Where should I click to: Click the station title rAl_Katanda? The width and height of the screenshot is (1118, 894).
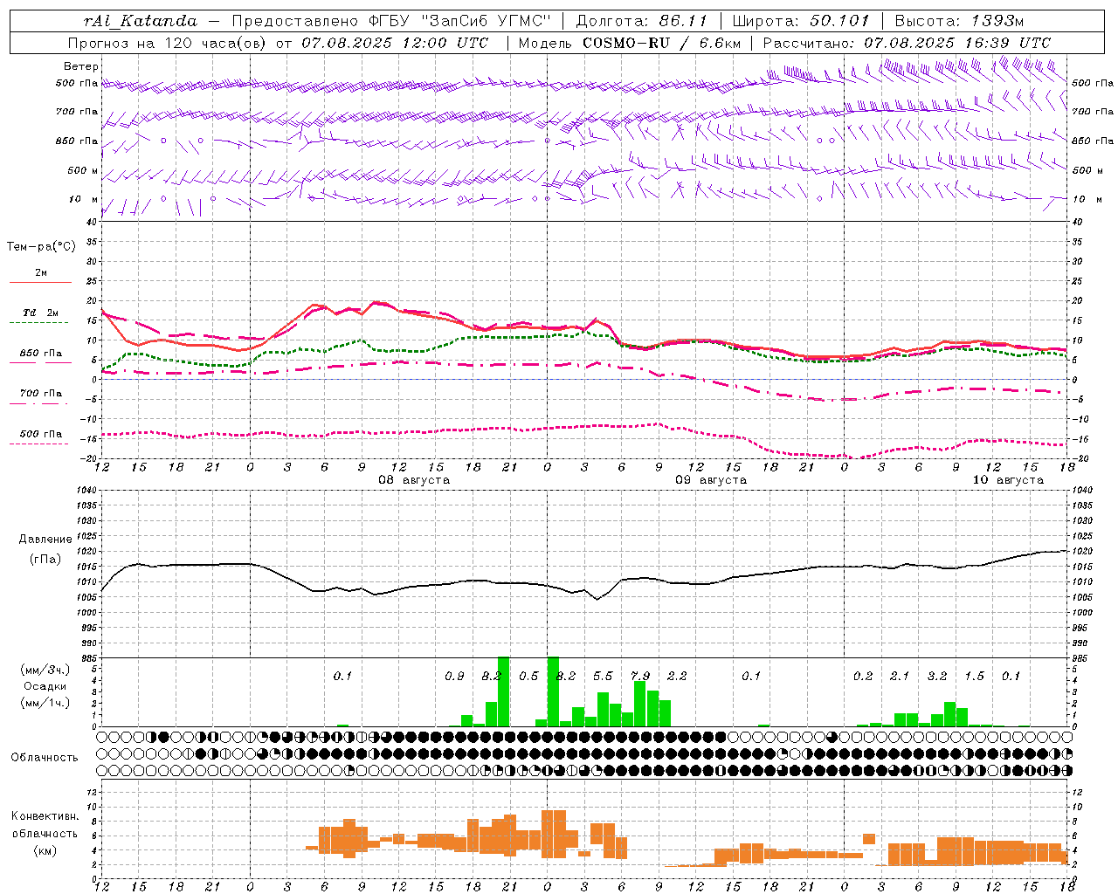point(141,21)
